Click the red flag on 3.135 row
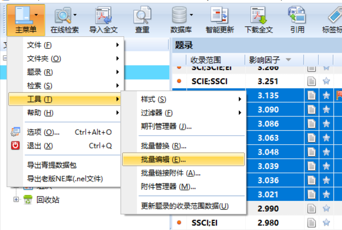 (x=339, y=95)
